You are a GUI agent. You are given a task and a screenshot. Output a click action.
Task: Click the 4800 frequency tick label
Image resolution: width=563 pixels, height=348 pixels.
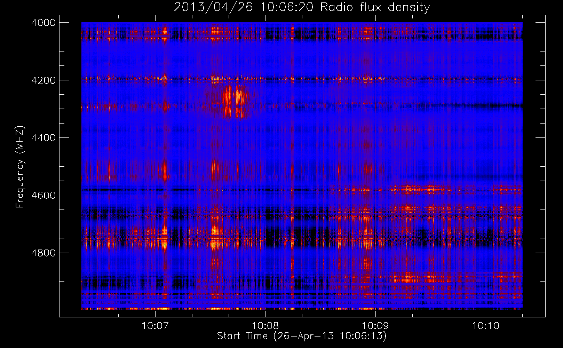click(43, 253)
